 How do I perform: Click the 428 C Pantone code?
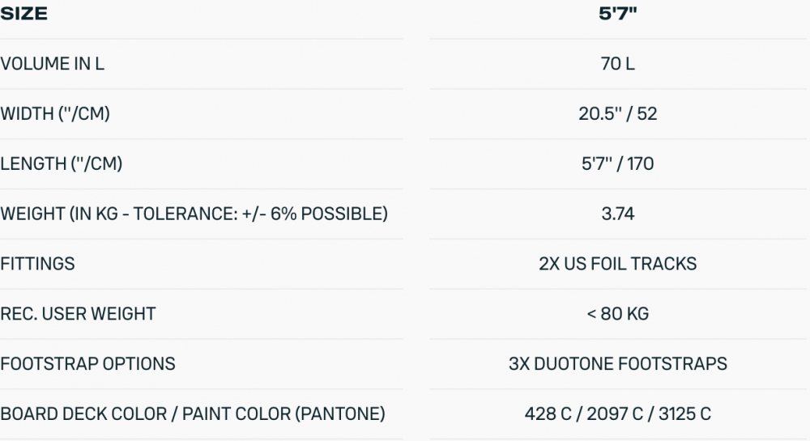coord(548,414)
